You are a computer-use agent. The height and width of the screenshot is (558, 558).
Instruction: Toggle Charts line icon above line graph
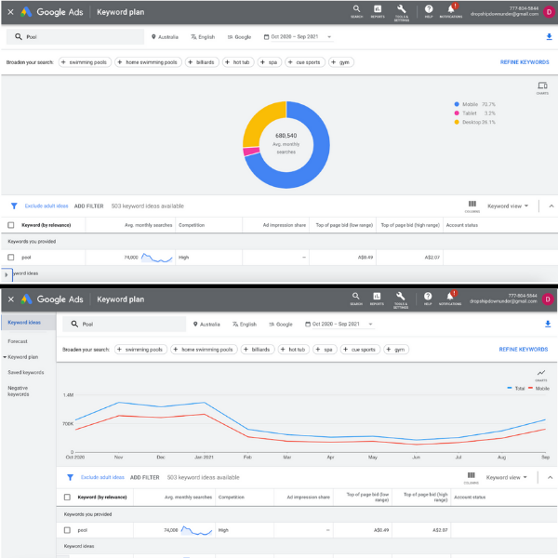(x=541, y=375)
